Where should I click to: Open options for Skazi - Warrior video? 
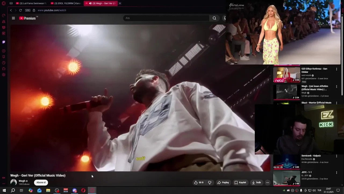click(336, 103)
